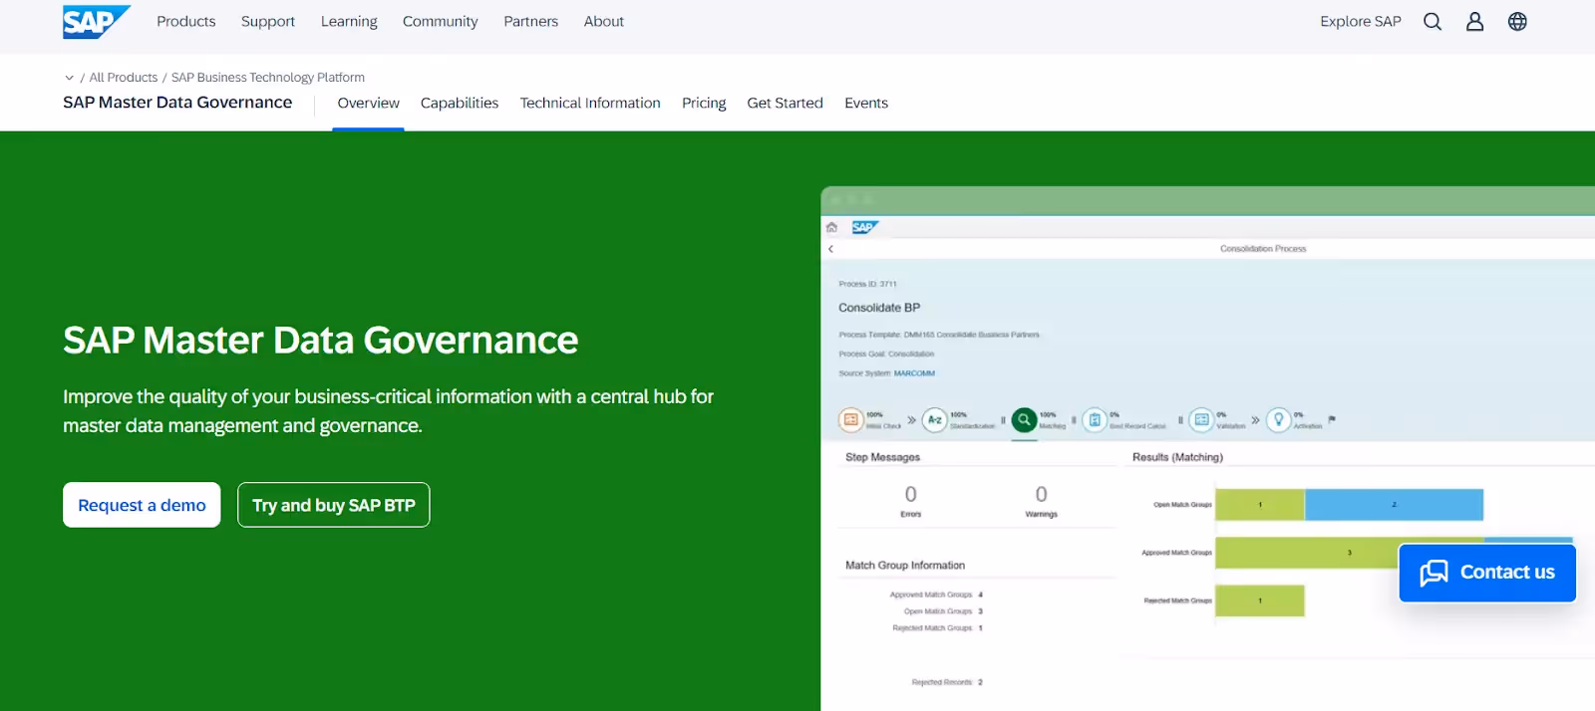Switch to the Overview tab
Viewport: 1595px width, 711px height.
368,103
